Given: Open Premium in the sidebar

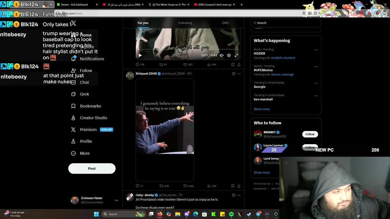Looking at the screenshot, I should tap(92, 130).
